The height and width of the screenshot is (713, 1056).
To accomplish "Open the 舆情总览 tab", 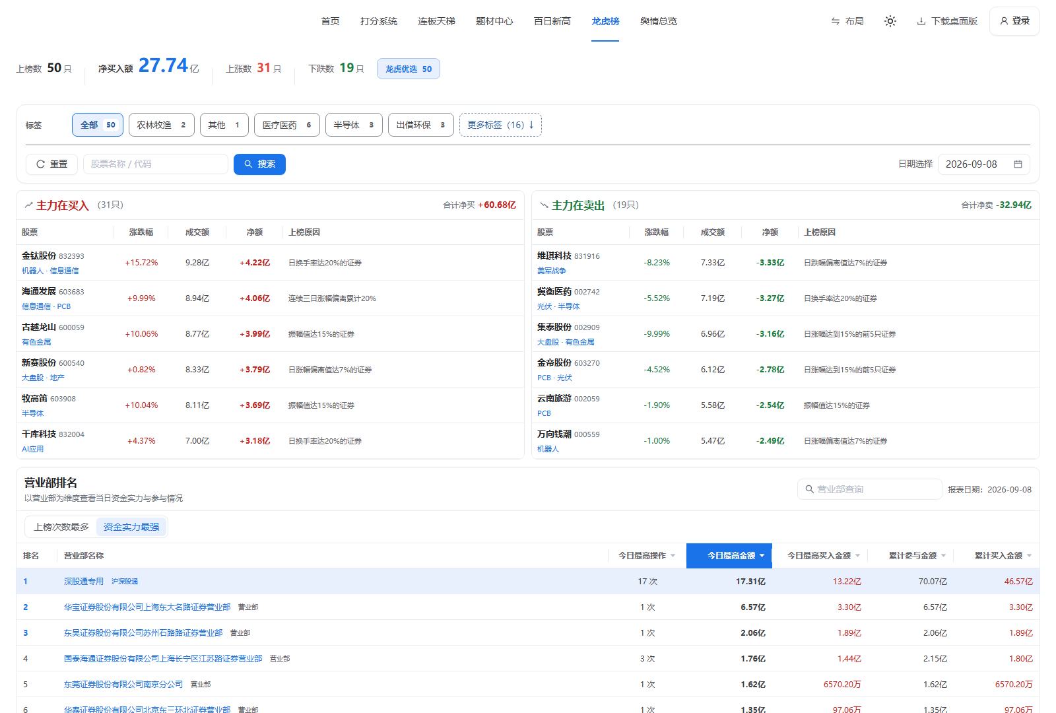I will point(659,21).
